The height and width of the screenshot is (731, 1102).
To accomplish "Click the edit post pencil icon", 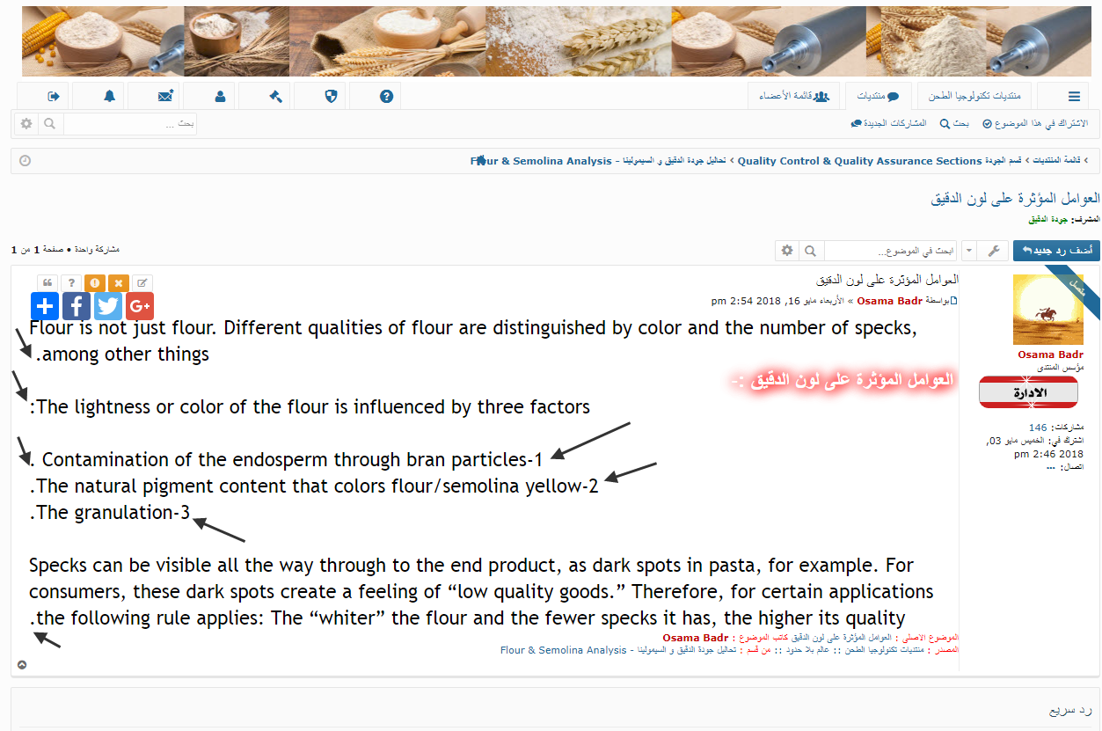I will tap(142, 283).
